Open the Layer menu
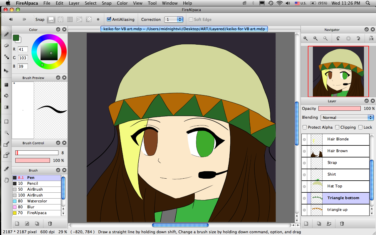Viewport: 376px width, 235px height. (74, 3)
